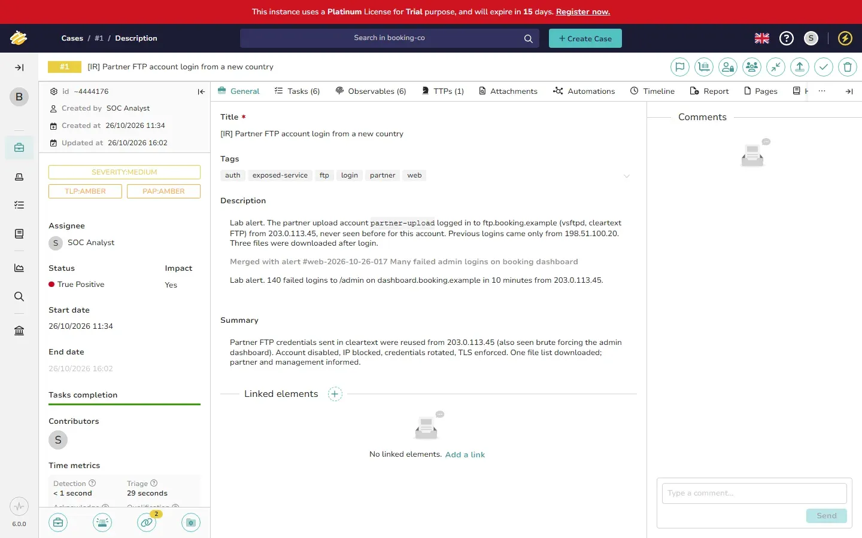
Task: Click the folder-gear icon in bottom bar
Action: point(191,522)
